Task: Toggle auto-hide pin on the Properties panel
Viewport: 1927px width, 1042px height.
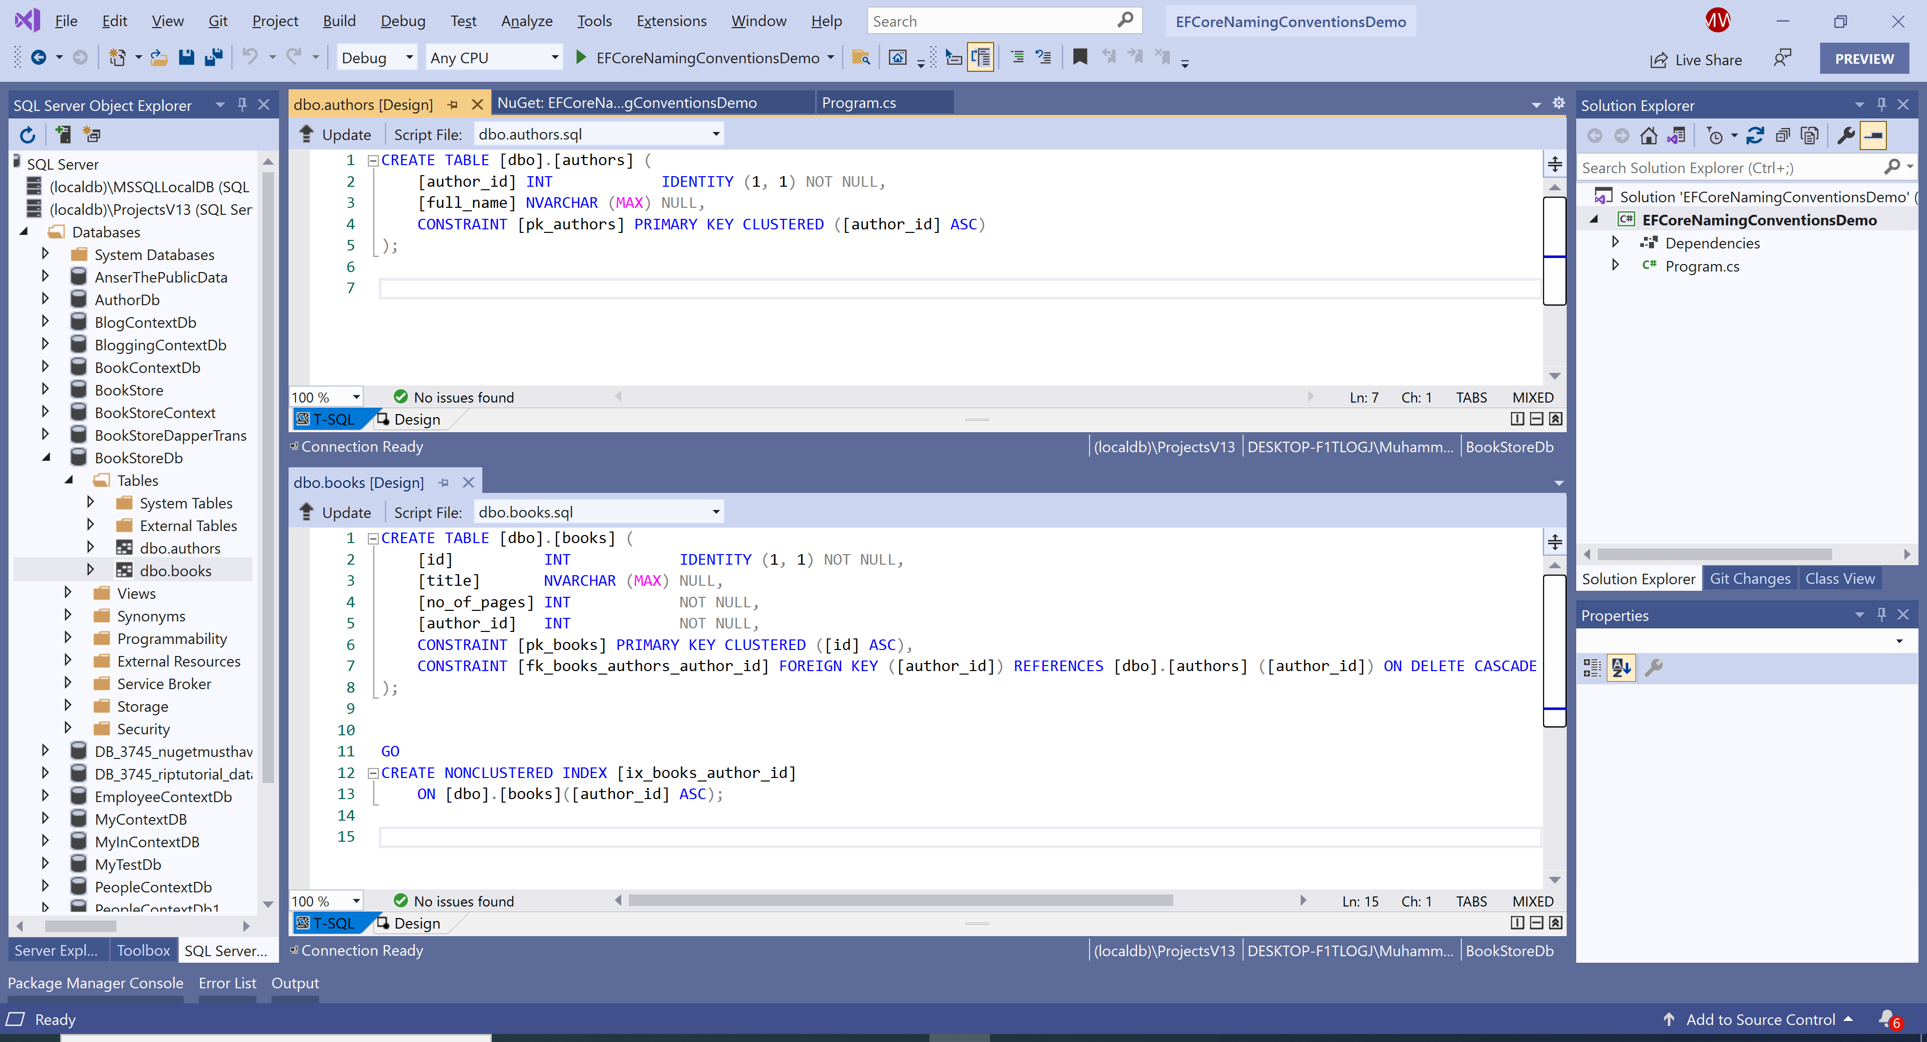Action: pyautogui.click(x=1881, y=615)
